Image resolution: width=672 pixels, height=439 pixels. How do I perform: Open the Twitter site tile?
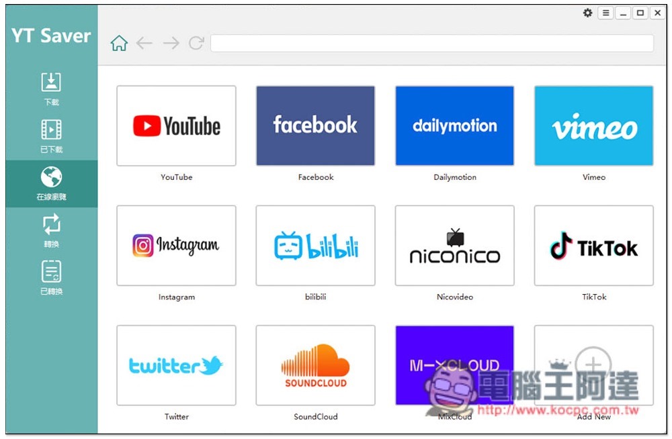tap(176, 365)
